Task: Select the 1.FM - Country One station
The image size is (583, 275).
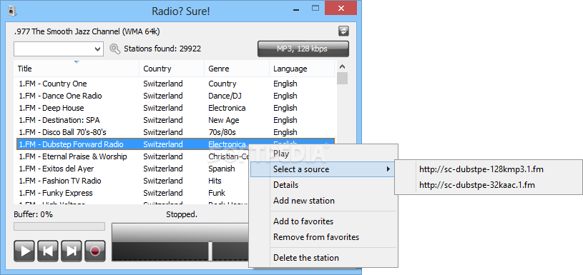Action: point(175,84)
